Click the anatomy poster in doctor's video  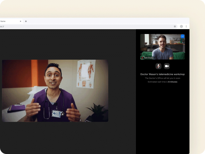(x=86, y=74)
